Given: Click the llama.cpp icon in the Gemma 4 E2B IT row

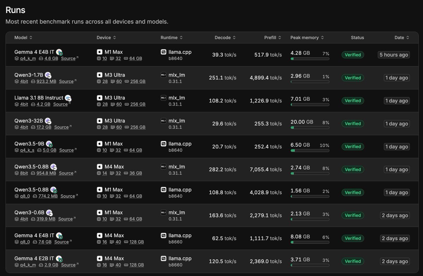Looking at the screenshot, I should coord(164,258).
